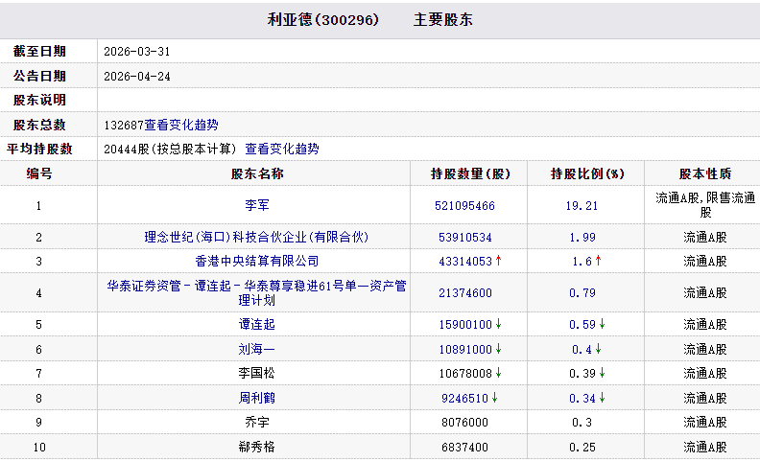Viewport: 760px width, 461px height.
Task: Click red up arrow next to 1.6 percent
Action: (598, 261)
